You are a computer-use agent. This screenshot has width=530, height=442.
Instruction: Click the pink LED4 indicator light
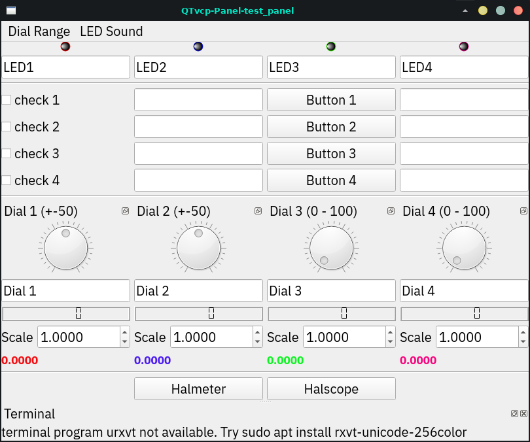(464, 46)
